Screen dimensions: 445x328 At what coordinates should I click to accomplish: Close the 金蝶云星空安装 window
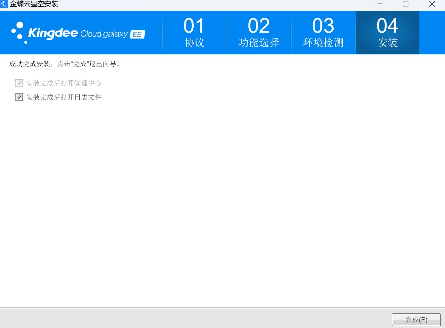click(x=432, y=4)
